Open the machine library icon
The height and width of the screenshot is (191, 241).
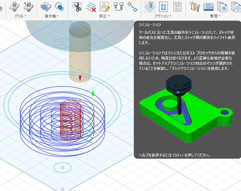(208, 7)
